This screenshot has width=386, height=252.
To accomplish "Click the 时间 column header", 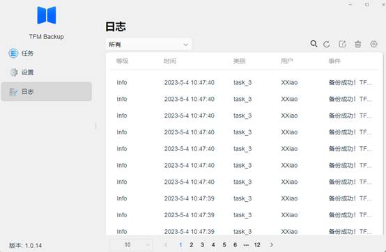I will [x=170, y=61].
